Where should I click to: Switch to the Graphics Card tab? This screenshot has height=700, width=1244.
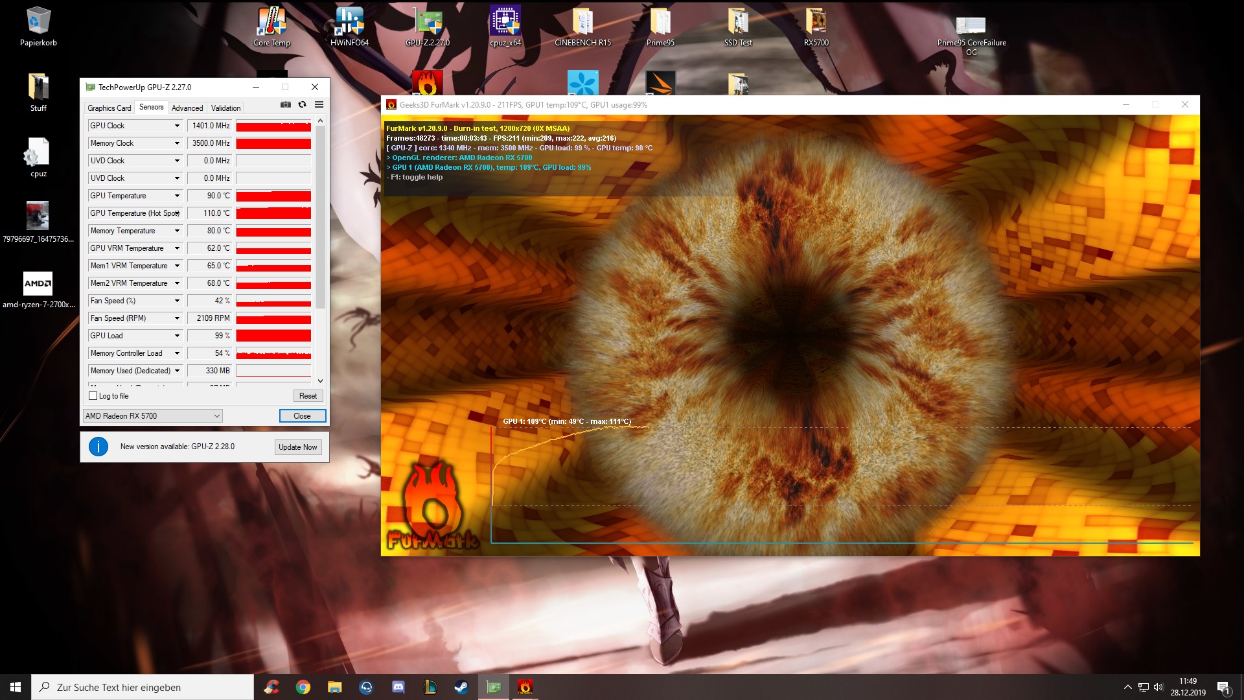(x=109, y=108)
